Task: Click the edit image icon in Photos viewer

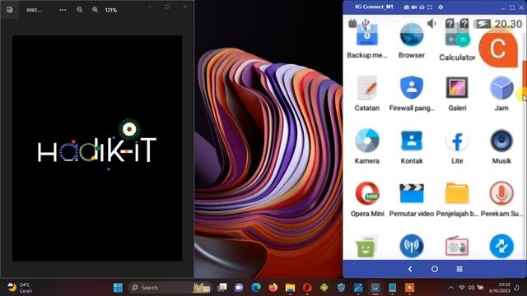Action: click(9, 10)
